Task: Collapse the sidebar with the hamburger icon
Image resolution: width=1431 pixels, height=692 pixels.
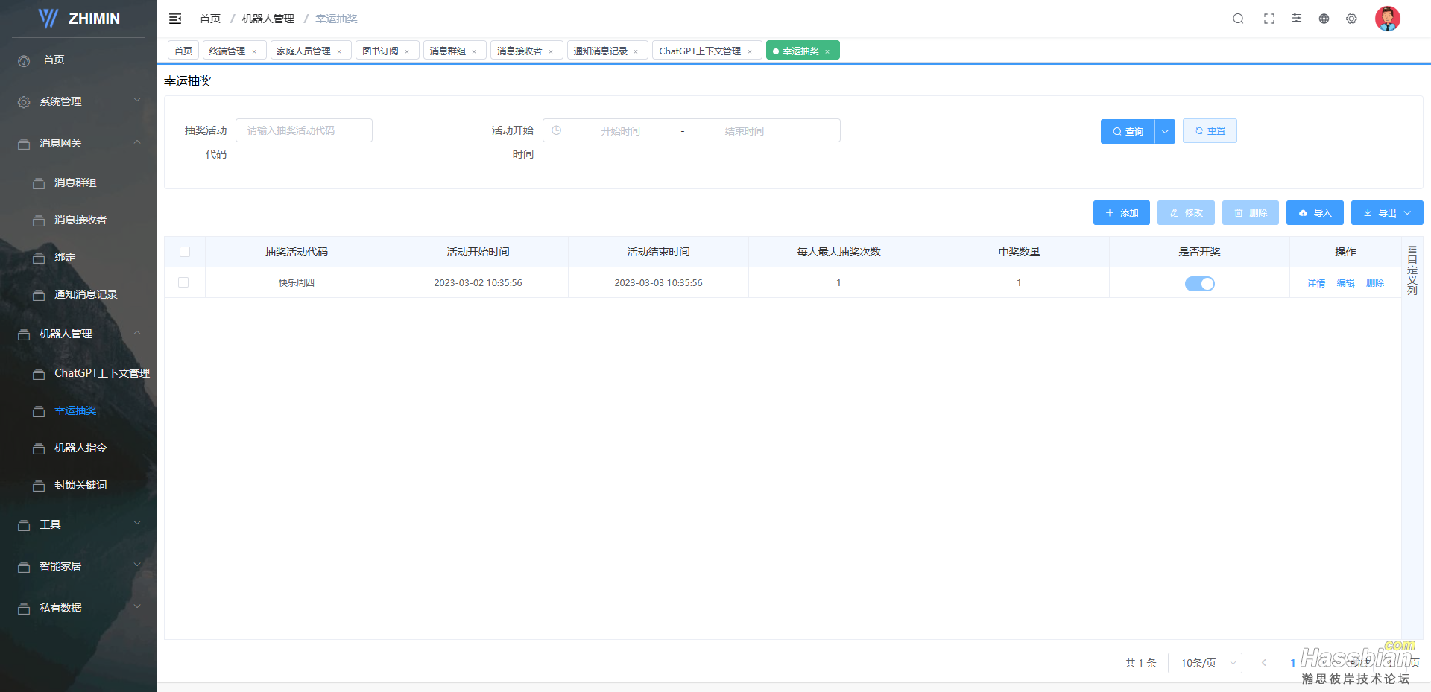Action: pyautogui.click(x=175, y=19)
